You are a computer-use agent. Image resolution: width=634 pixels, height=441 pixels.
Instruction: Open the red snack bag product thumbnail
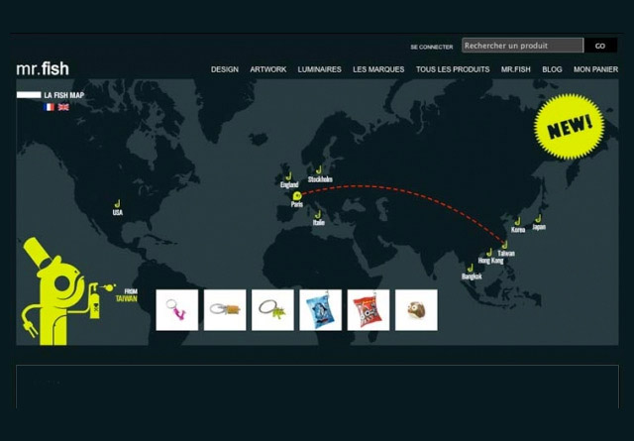pos(369,310)
